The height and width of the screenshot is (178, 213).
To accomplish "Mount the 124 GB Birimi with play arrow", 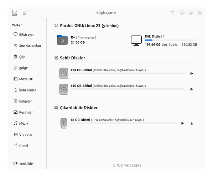I will click(192, 73).
